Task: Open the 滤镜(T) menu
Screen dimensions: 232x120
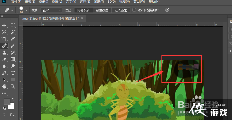Action: click(98, 2)
